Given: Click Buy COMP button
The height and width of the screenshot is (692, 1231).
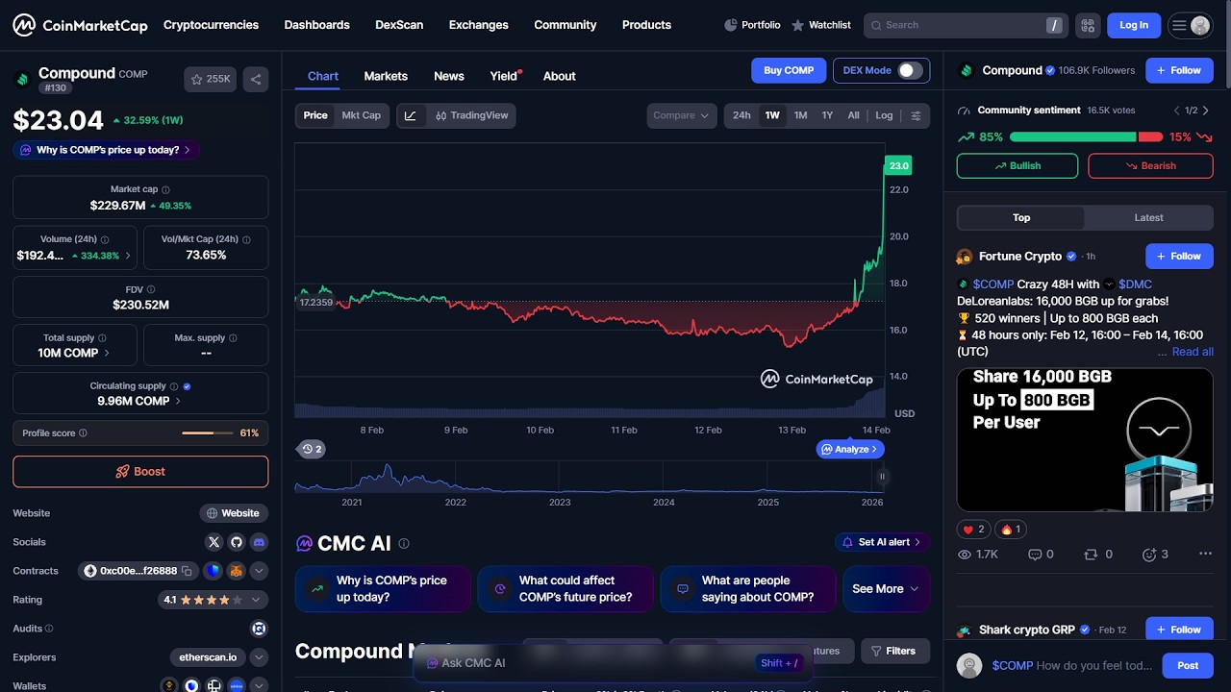Looking at the screenshot, I should 789,70.
